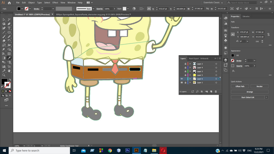Select the Column Graph tool
This screenshot has width=274, height=154.
[x=4, y=67]
